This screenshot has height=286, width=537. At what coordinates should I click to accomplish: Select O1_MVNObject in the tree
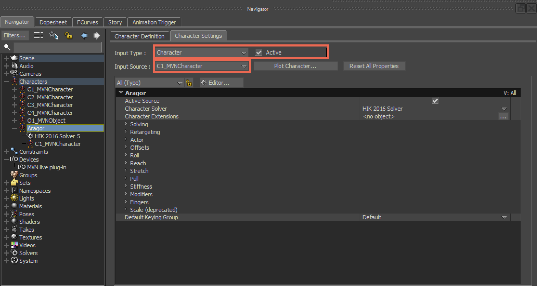click(46, 121)
